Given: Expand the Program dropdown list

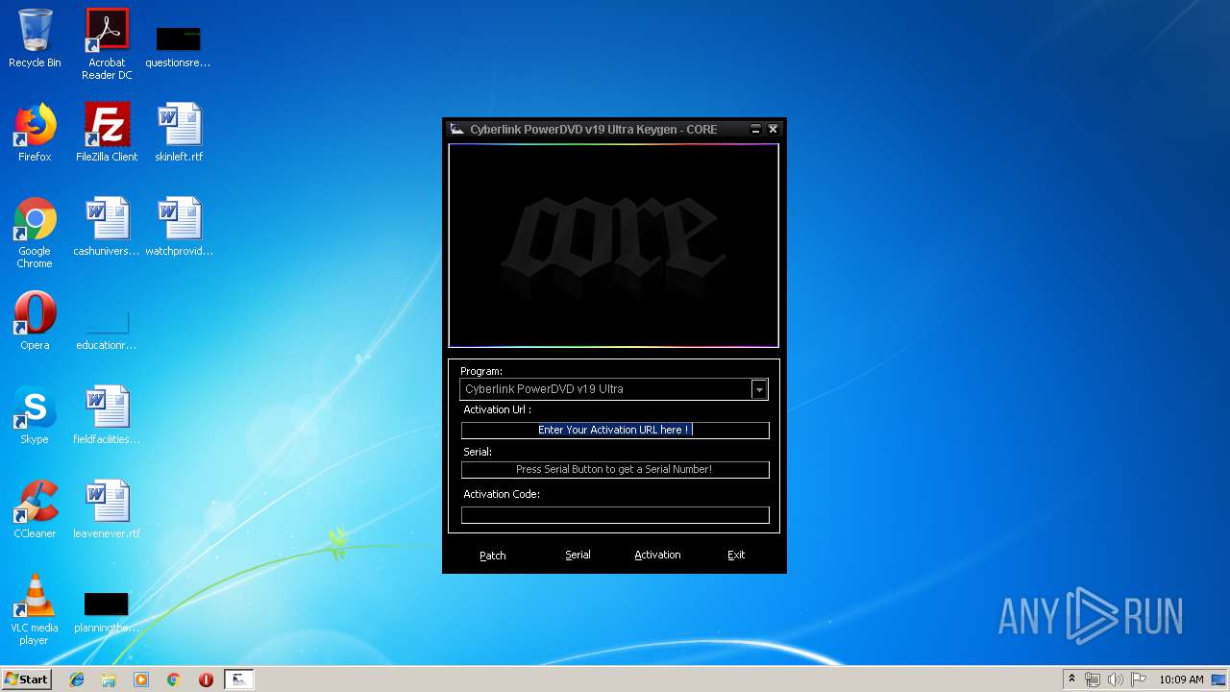Looking at the screenshot, I should [x=759, y=389].
